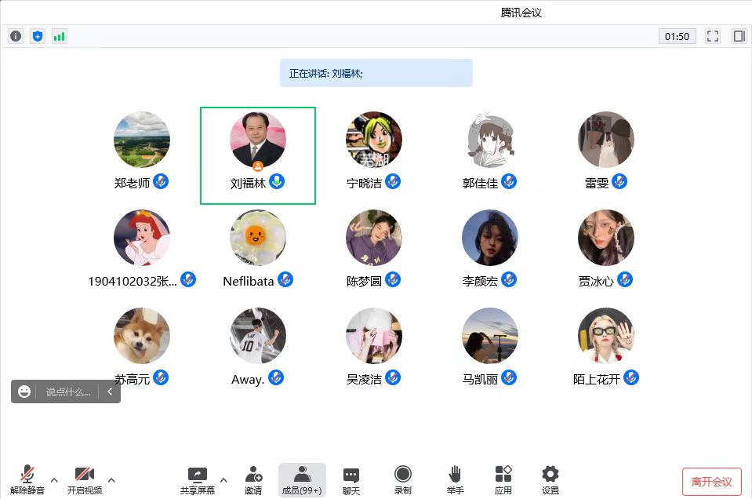Check the green network signal icon
The width and height of the screenshot is (752, 499).
60,36
